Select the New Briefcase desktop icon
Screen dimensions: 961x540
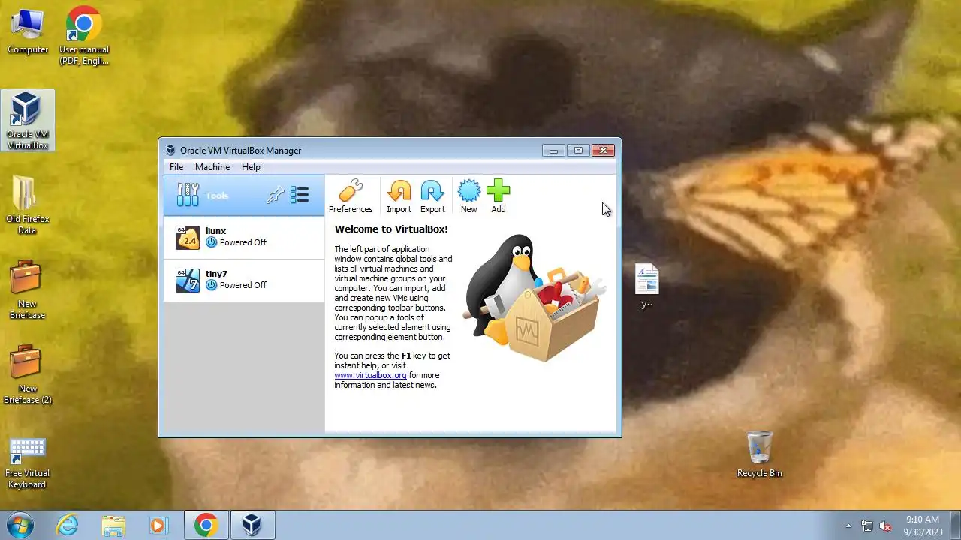tap(27, 289)
